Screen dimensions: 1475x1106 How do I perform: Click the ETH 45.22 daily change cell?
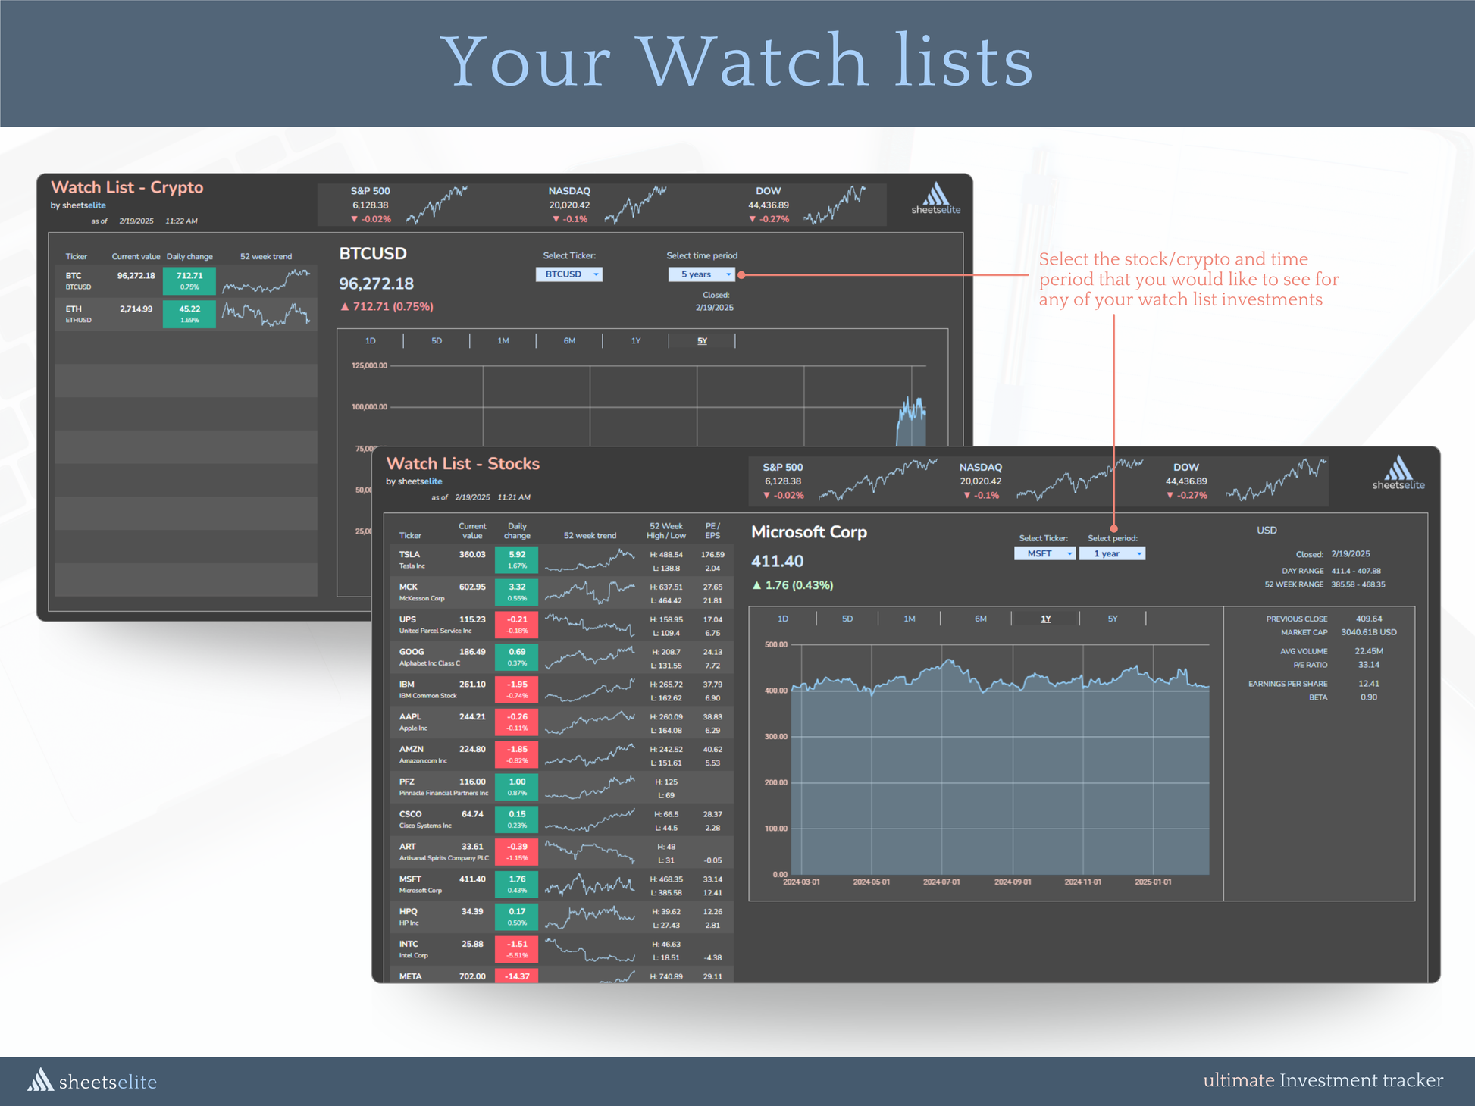click(x=189, y=314)
